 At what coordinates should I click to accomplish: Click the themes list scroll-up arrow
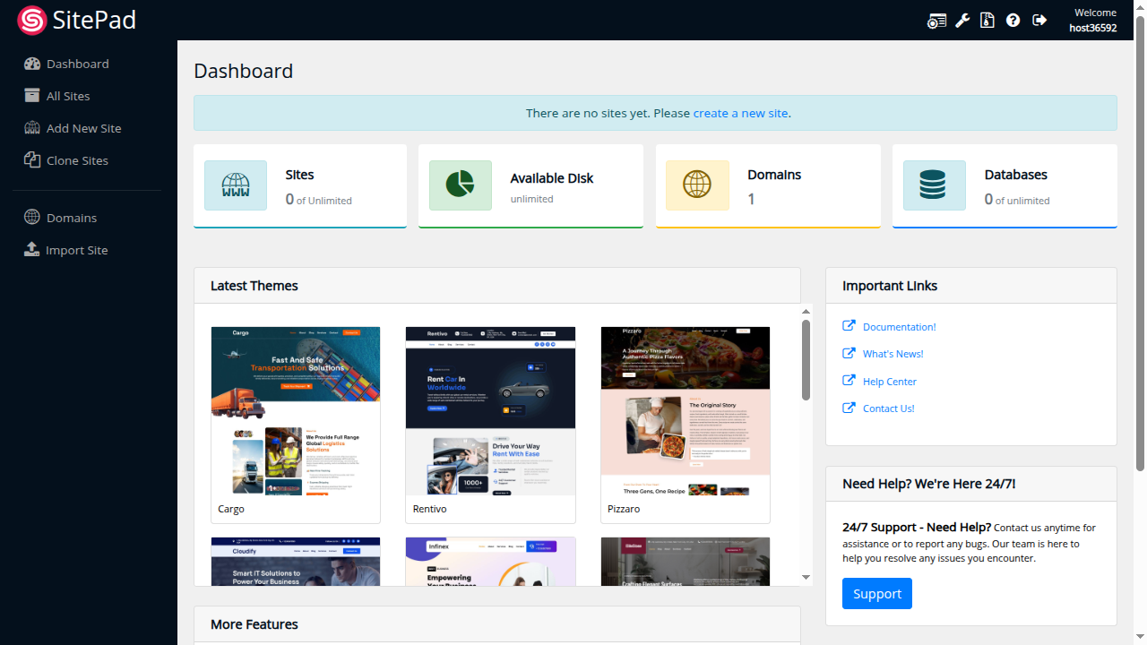pos(806,311)
